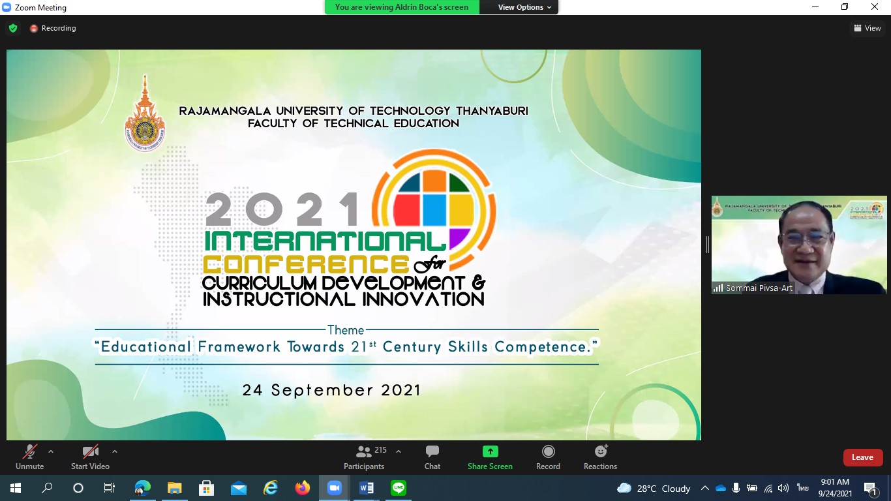Open the Reactions menu
Viewport: 891px width, 501px height.
coord(600,457)
